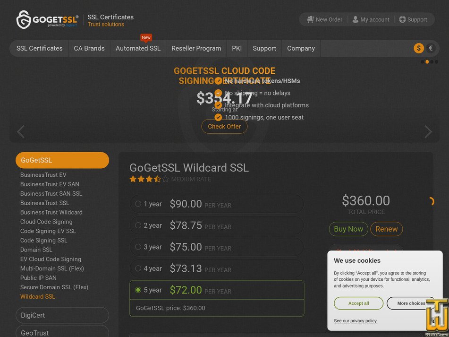Open the PKI menu
Viewport: 449px width, 337px height.
[x=237, y=48]
